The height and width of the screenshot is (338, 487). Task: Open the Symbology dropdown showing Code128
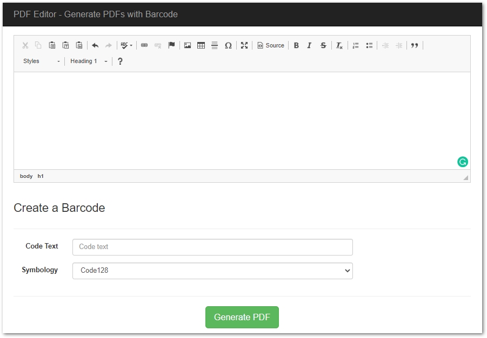[x=212, y=271]
